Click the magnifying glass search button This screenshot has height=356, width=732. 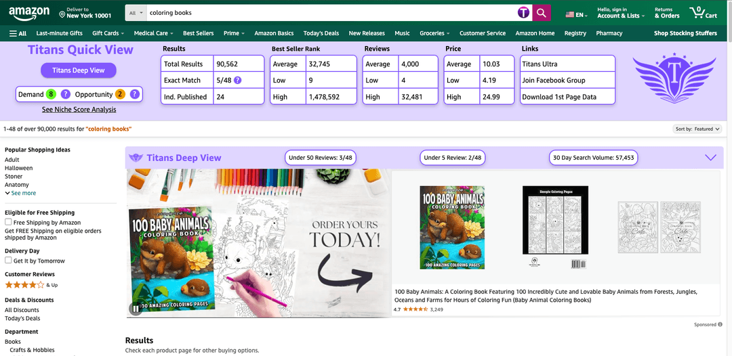[x=542, y=13]
